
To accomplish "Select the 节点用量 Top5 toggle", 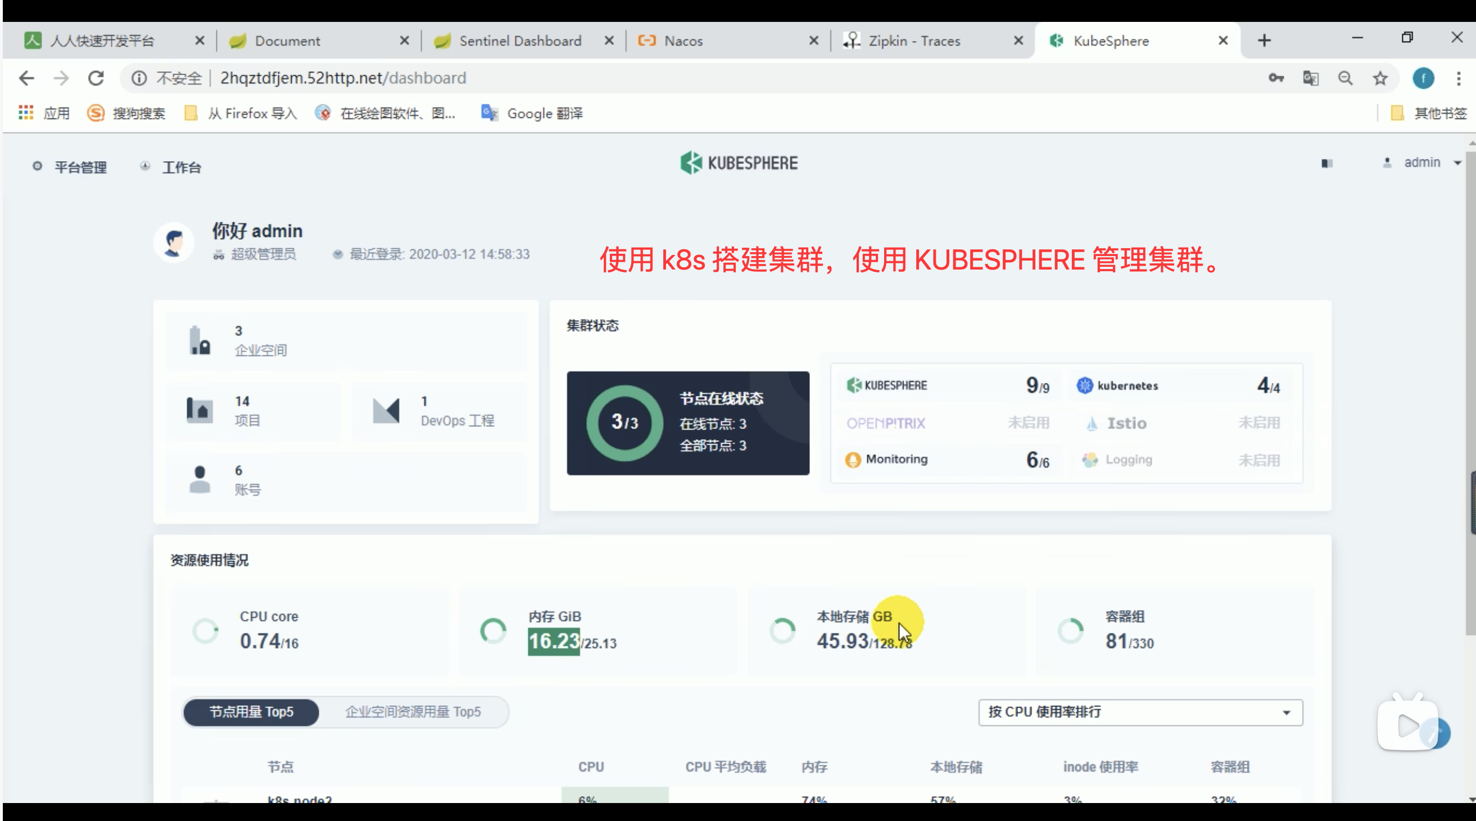I will pos(251,711).
